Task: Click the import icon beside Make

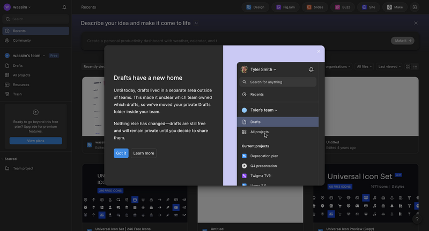Action: point(415,7)
